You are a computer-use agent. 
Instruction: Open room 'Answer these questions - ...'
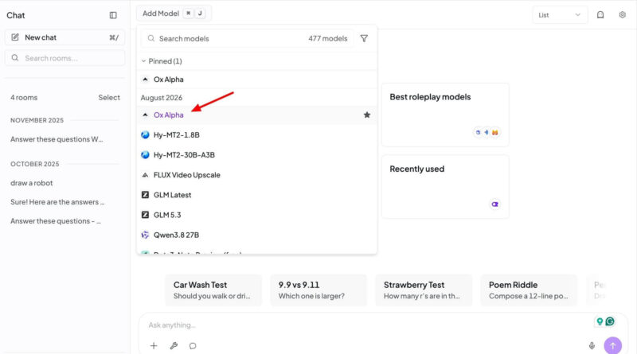tap(56, 221)
